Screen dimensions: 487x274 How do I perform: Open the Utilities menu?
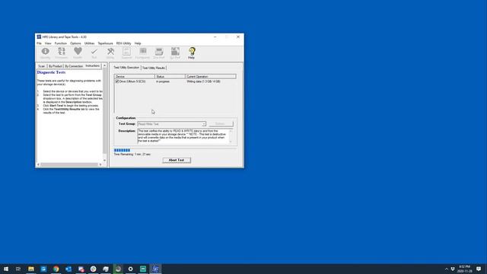pyautogui.click(x=90, y=43)
